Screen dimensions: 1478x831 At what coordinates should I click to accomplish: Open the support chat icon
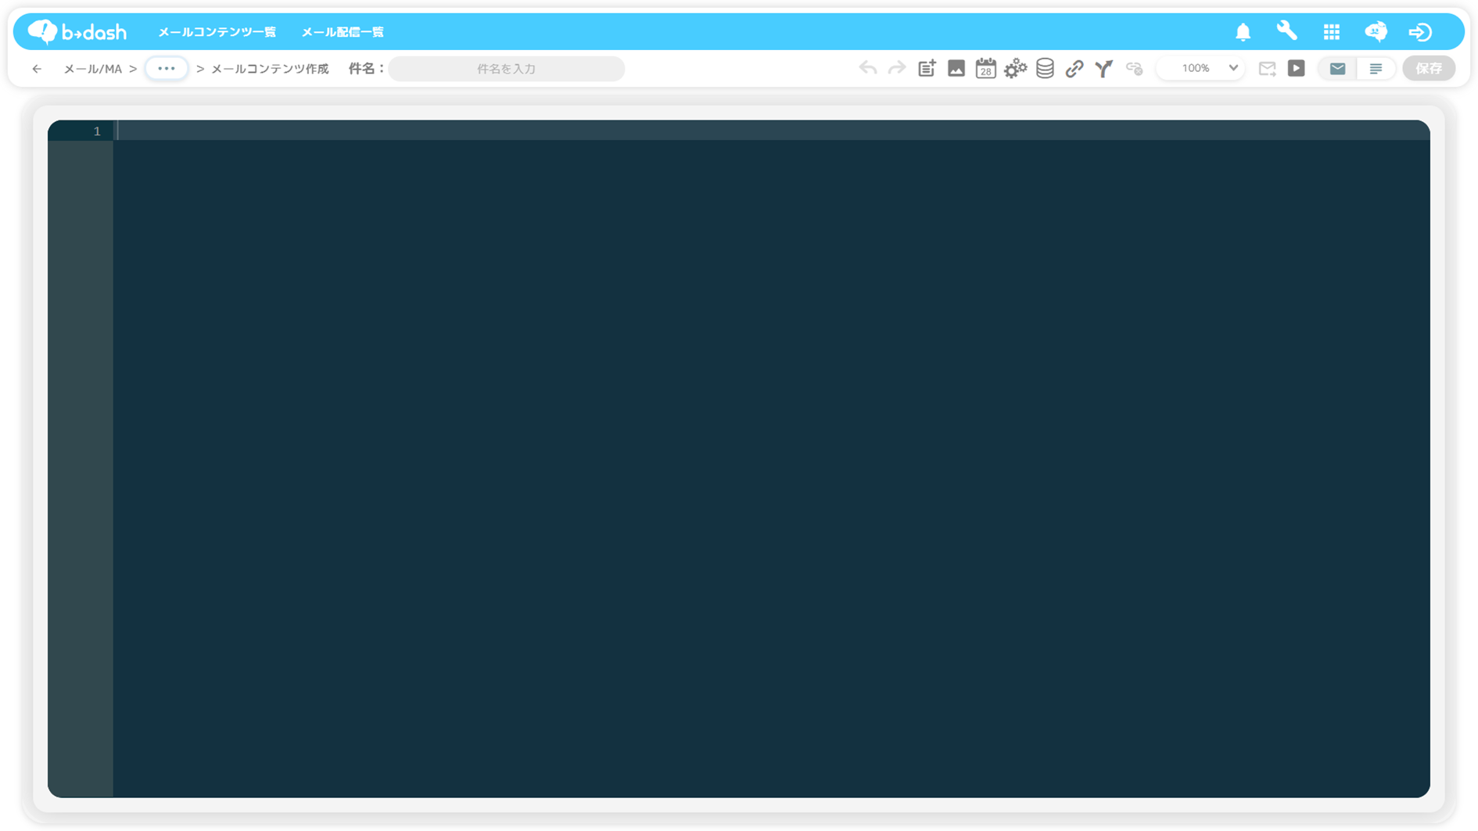pyautogui.click(x=1376, y=31)
